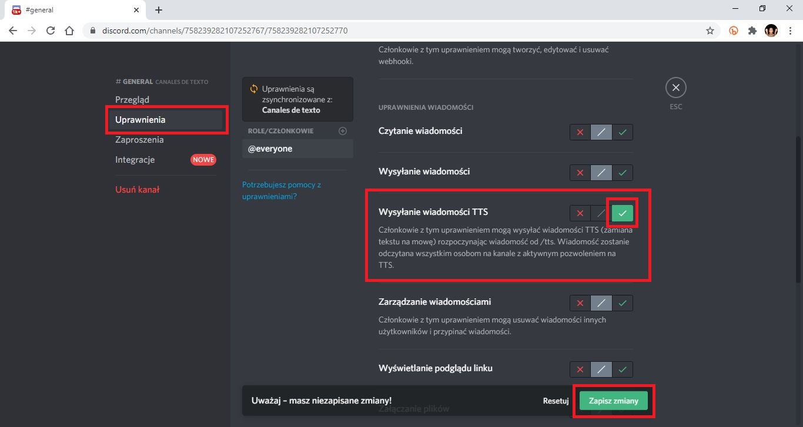
Task: Select the Uprawnienia settings section
Action: pyautogui.click(x=166, y=120)
